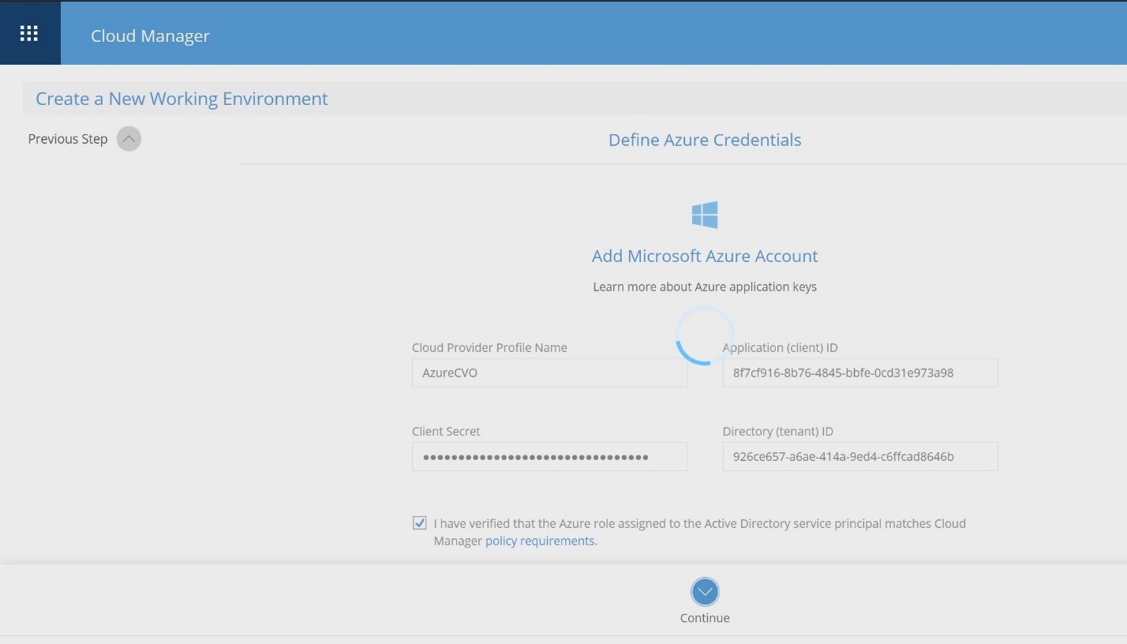The width and height of the screenshot is (1127, 644).
Task: Click the Cloud Provider Profile Name label
Action: pyautogui.click(x=489, y=347)
